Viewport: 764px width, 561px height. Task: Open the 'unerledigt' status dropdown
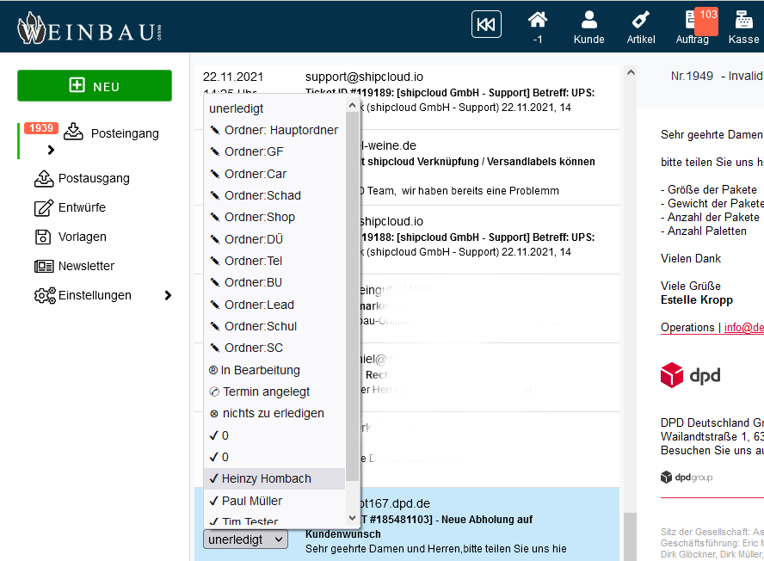click(245, 539)
